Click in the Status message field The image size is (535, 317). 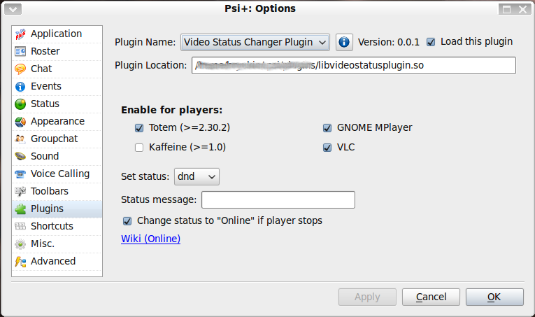coord(278,200)
